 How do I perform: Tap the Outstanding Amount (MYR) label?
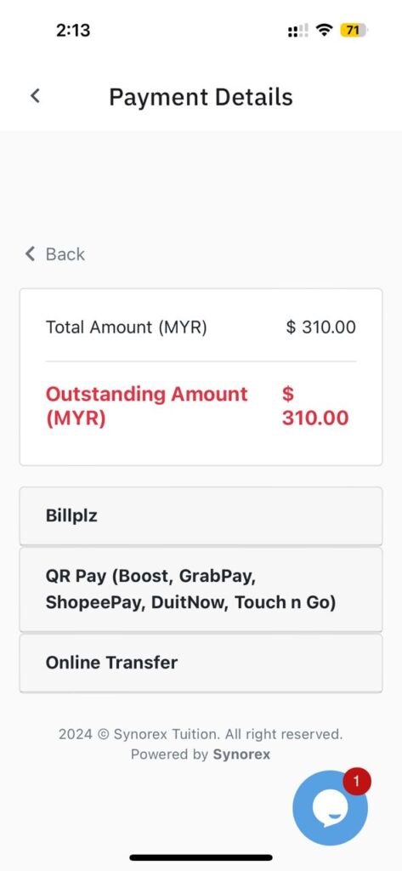(x=146, y=406)
